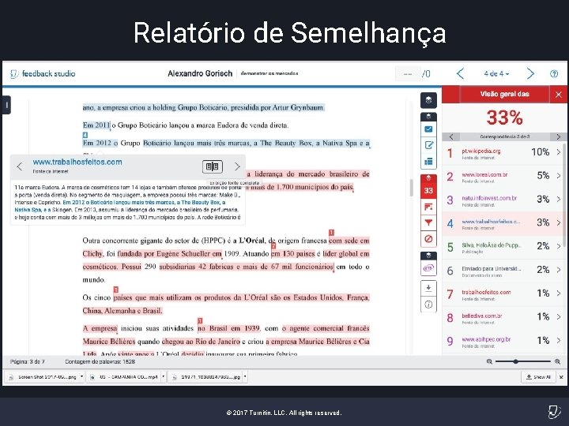
Task: Open submission info icon
Action: tap(428, 305)
